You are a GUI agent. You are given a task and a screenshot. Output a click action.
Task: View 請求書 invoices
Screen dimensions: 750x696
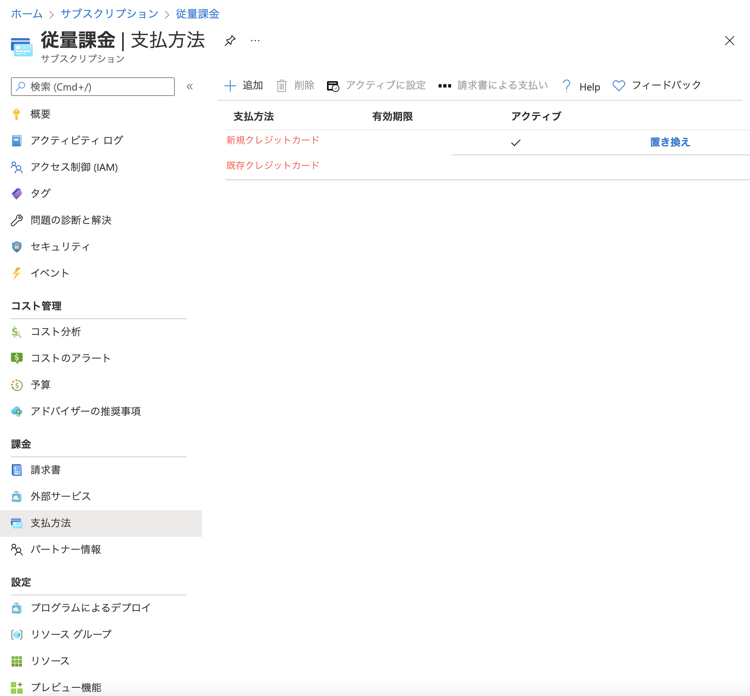[46, 470]
